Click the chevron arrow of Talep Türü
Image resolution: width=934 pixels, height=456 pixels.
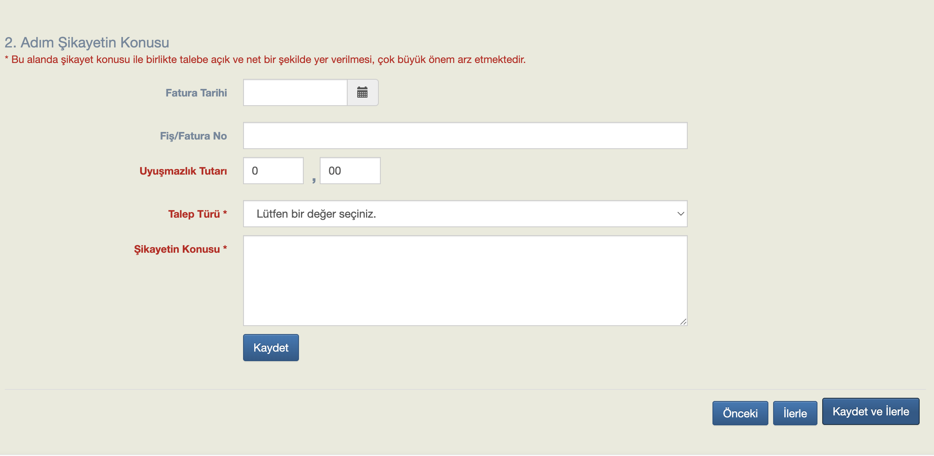point(681,214)
